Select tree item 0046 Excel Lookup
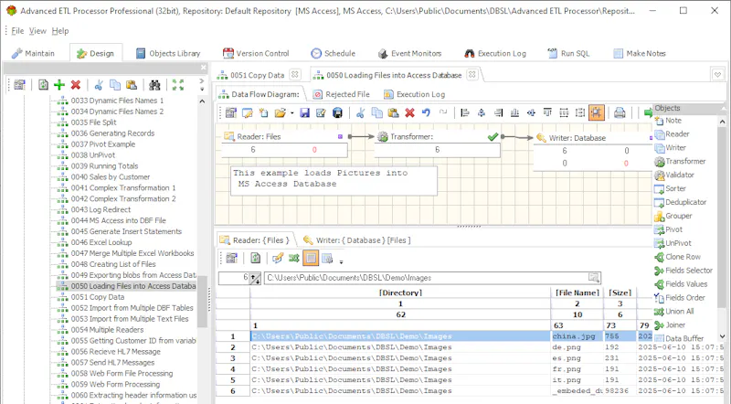The height and width of the screenshot is (404, 731). coord(101,242)
